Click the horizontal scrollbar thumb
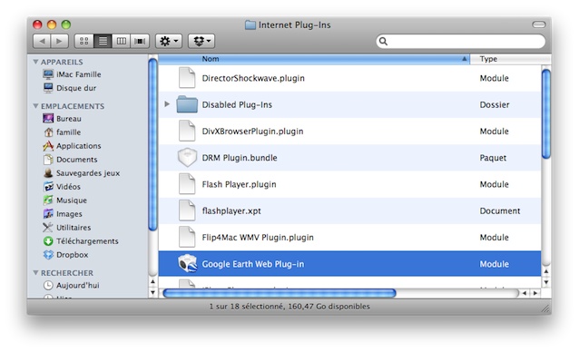The height and width of the screenshot is (352, 579). click(280, 293)
